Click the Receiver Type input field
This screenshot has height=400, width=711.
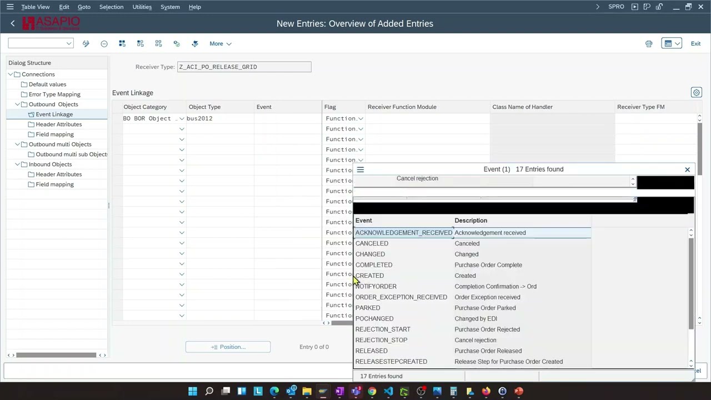pos(244,67)
